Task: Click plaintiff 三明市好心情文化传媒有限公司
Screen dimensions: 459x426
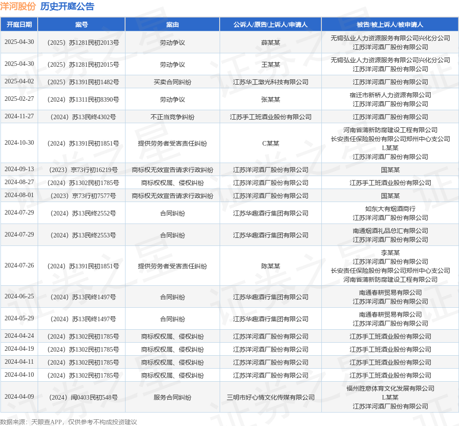Action: pyautogui.click(x=270, y=397)
